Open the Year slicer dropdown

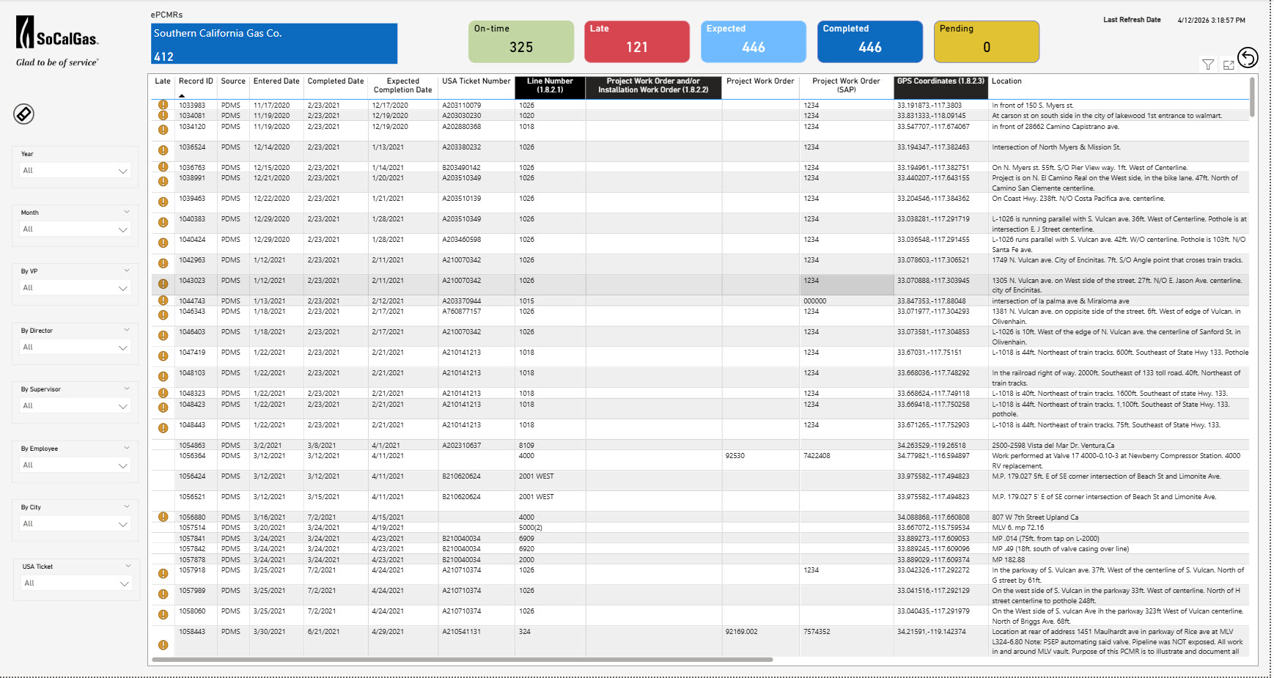click(x=76, y=171)
